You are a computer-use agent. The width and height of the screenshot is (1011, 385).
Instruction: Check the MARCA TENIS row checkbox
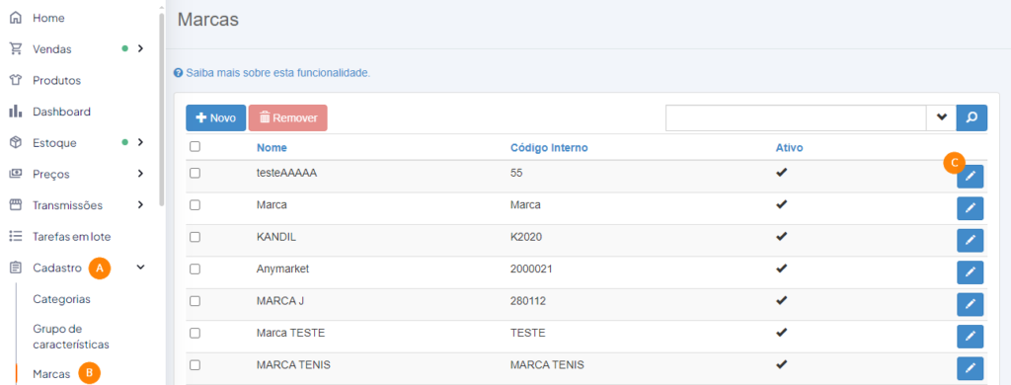(194, 365)
